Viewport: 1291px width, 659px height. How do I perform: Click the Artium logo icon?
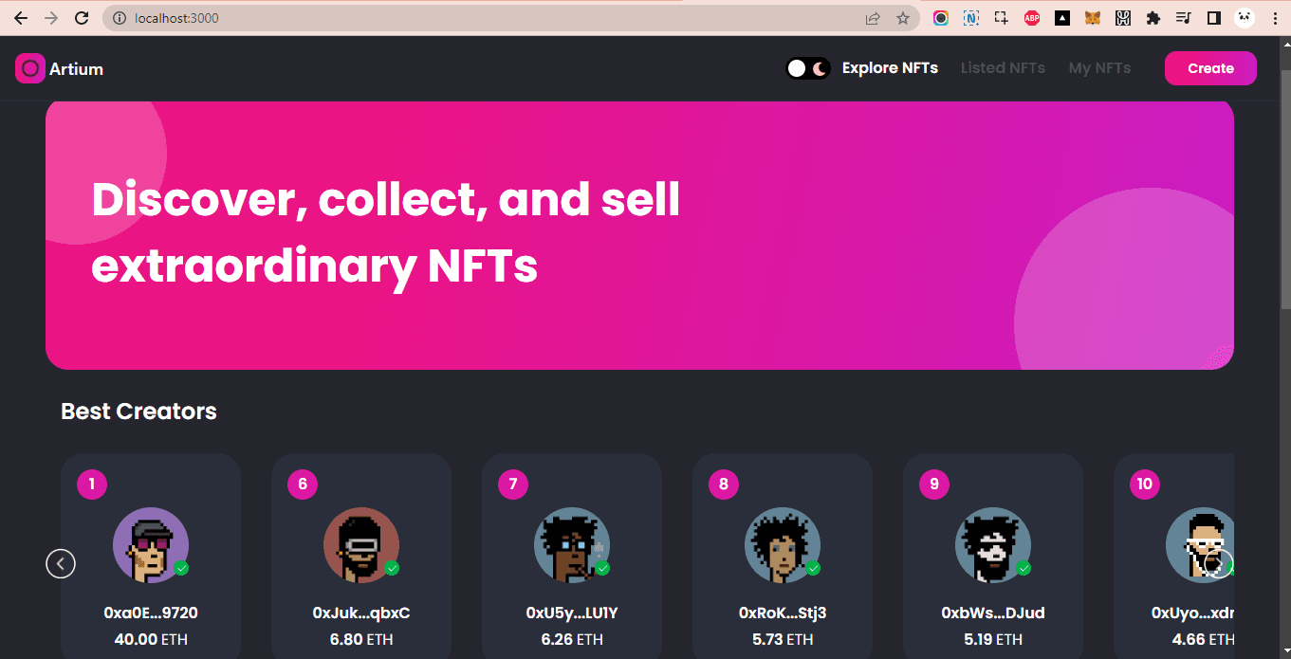pyautogui.click(x=30, y=68)
